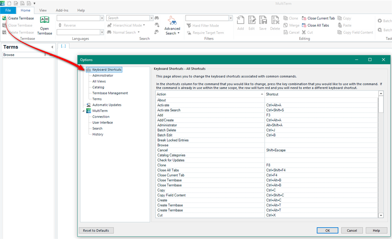
Task: Click the Paste button in ribbon
Action: 345,25
